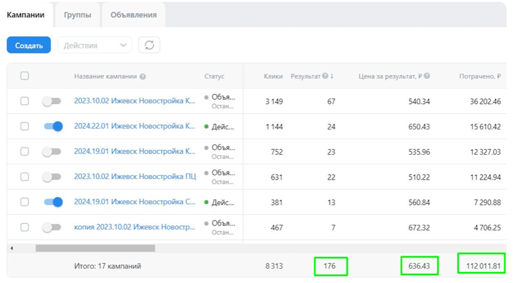Open the Действия dropdown
Image resolution: width=519 pixels, height=283 pixels.
click(x=95, y=45)
